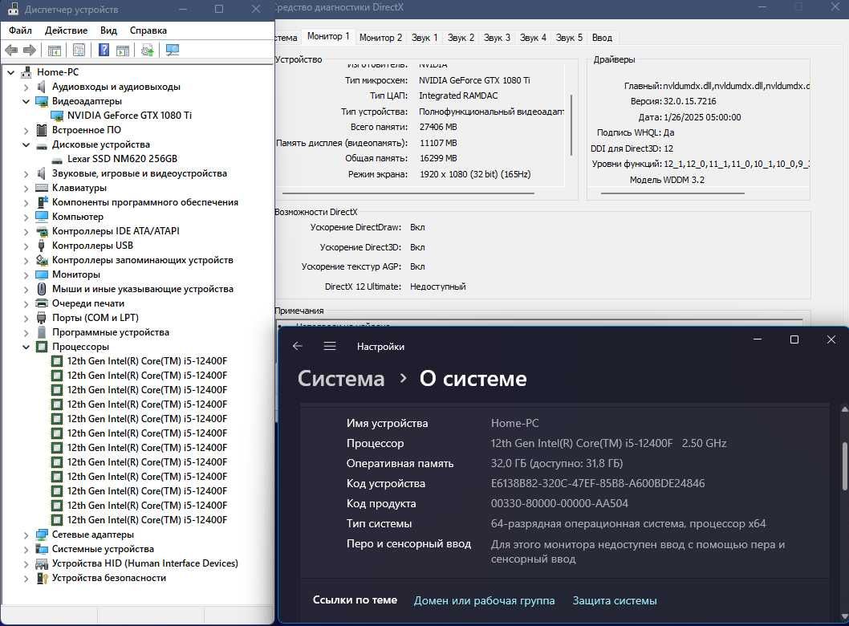Click the device ID E6138B82-320C-47EF-85B8-A600BDE24846
Screen dimensions: 849x626
click(598, 483)
